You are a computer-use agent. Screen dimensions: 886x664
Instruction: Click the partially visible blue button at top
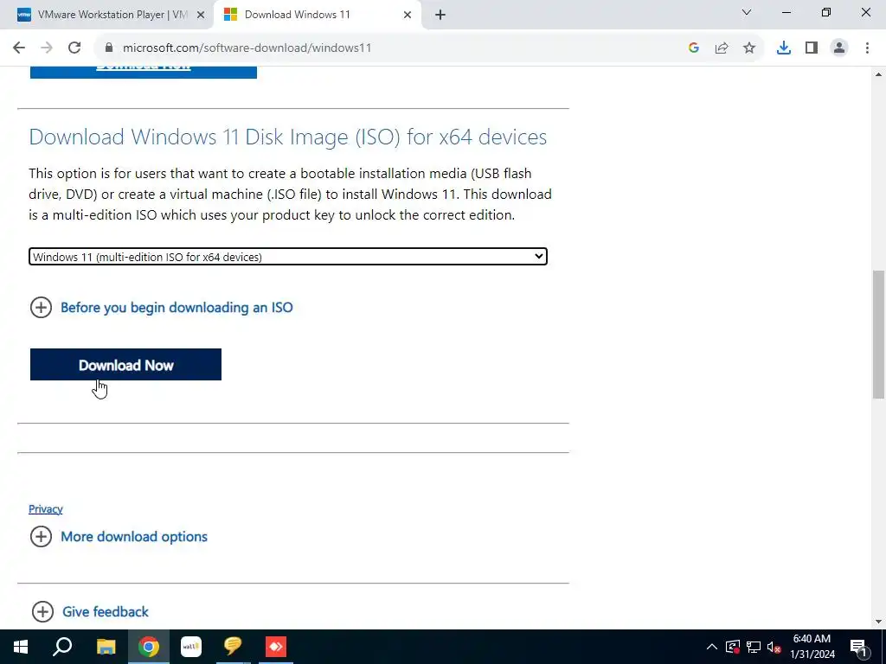pos(144,72)
